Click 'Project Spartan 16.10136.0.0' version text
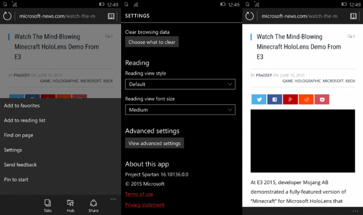This screenshot has height=215, width=363. tap(157, 174)
